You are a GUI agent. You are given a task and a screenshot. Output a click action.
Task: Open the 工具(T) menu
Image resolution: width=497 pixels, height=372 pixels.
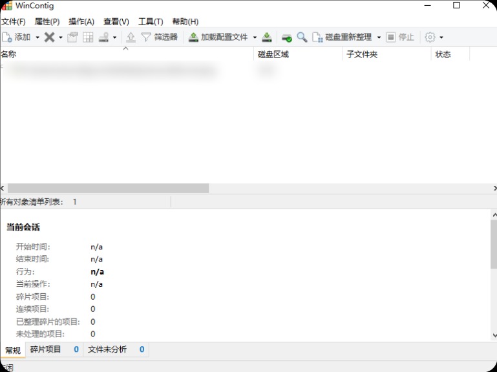coord(151,21)
